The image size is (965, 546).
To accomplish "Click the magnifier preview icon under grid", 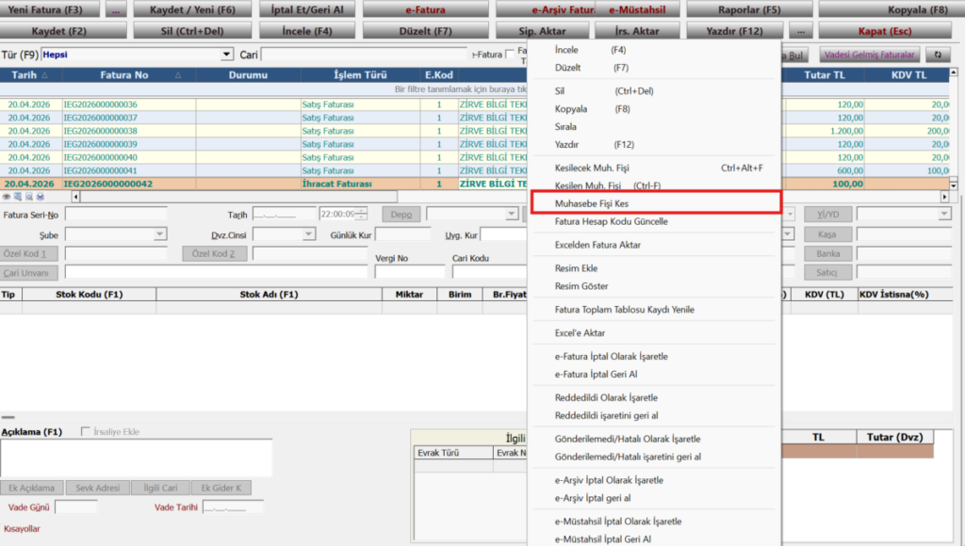I will tap(29, 197).
